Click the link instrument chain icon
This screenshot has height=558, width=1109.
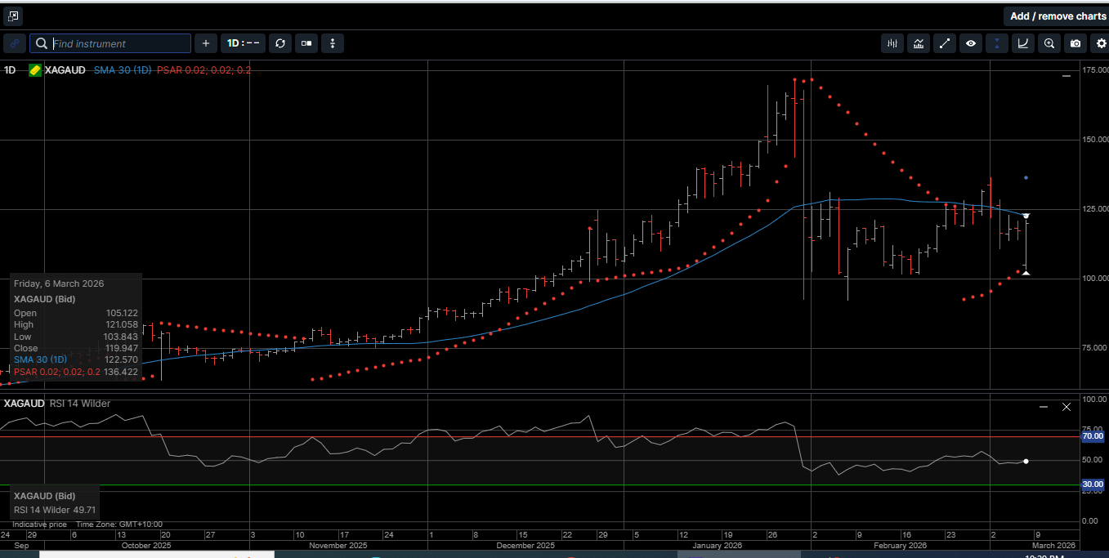coord(14,43)
